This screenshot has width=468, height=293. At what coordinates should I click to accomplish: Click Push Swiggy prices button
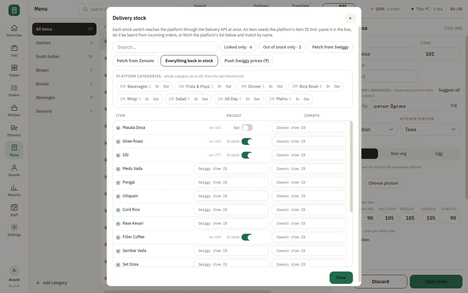(247, 61)
